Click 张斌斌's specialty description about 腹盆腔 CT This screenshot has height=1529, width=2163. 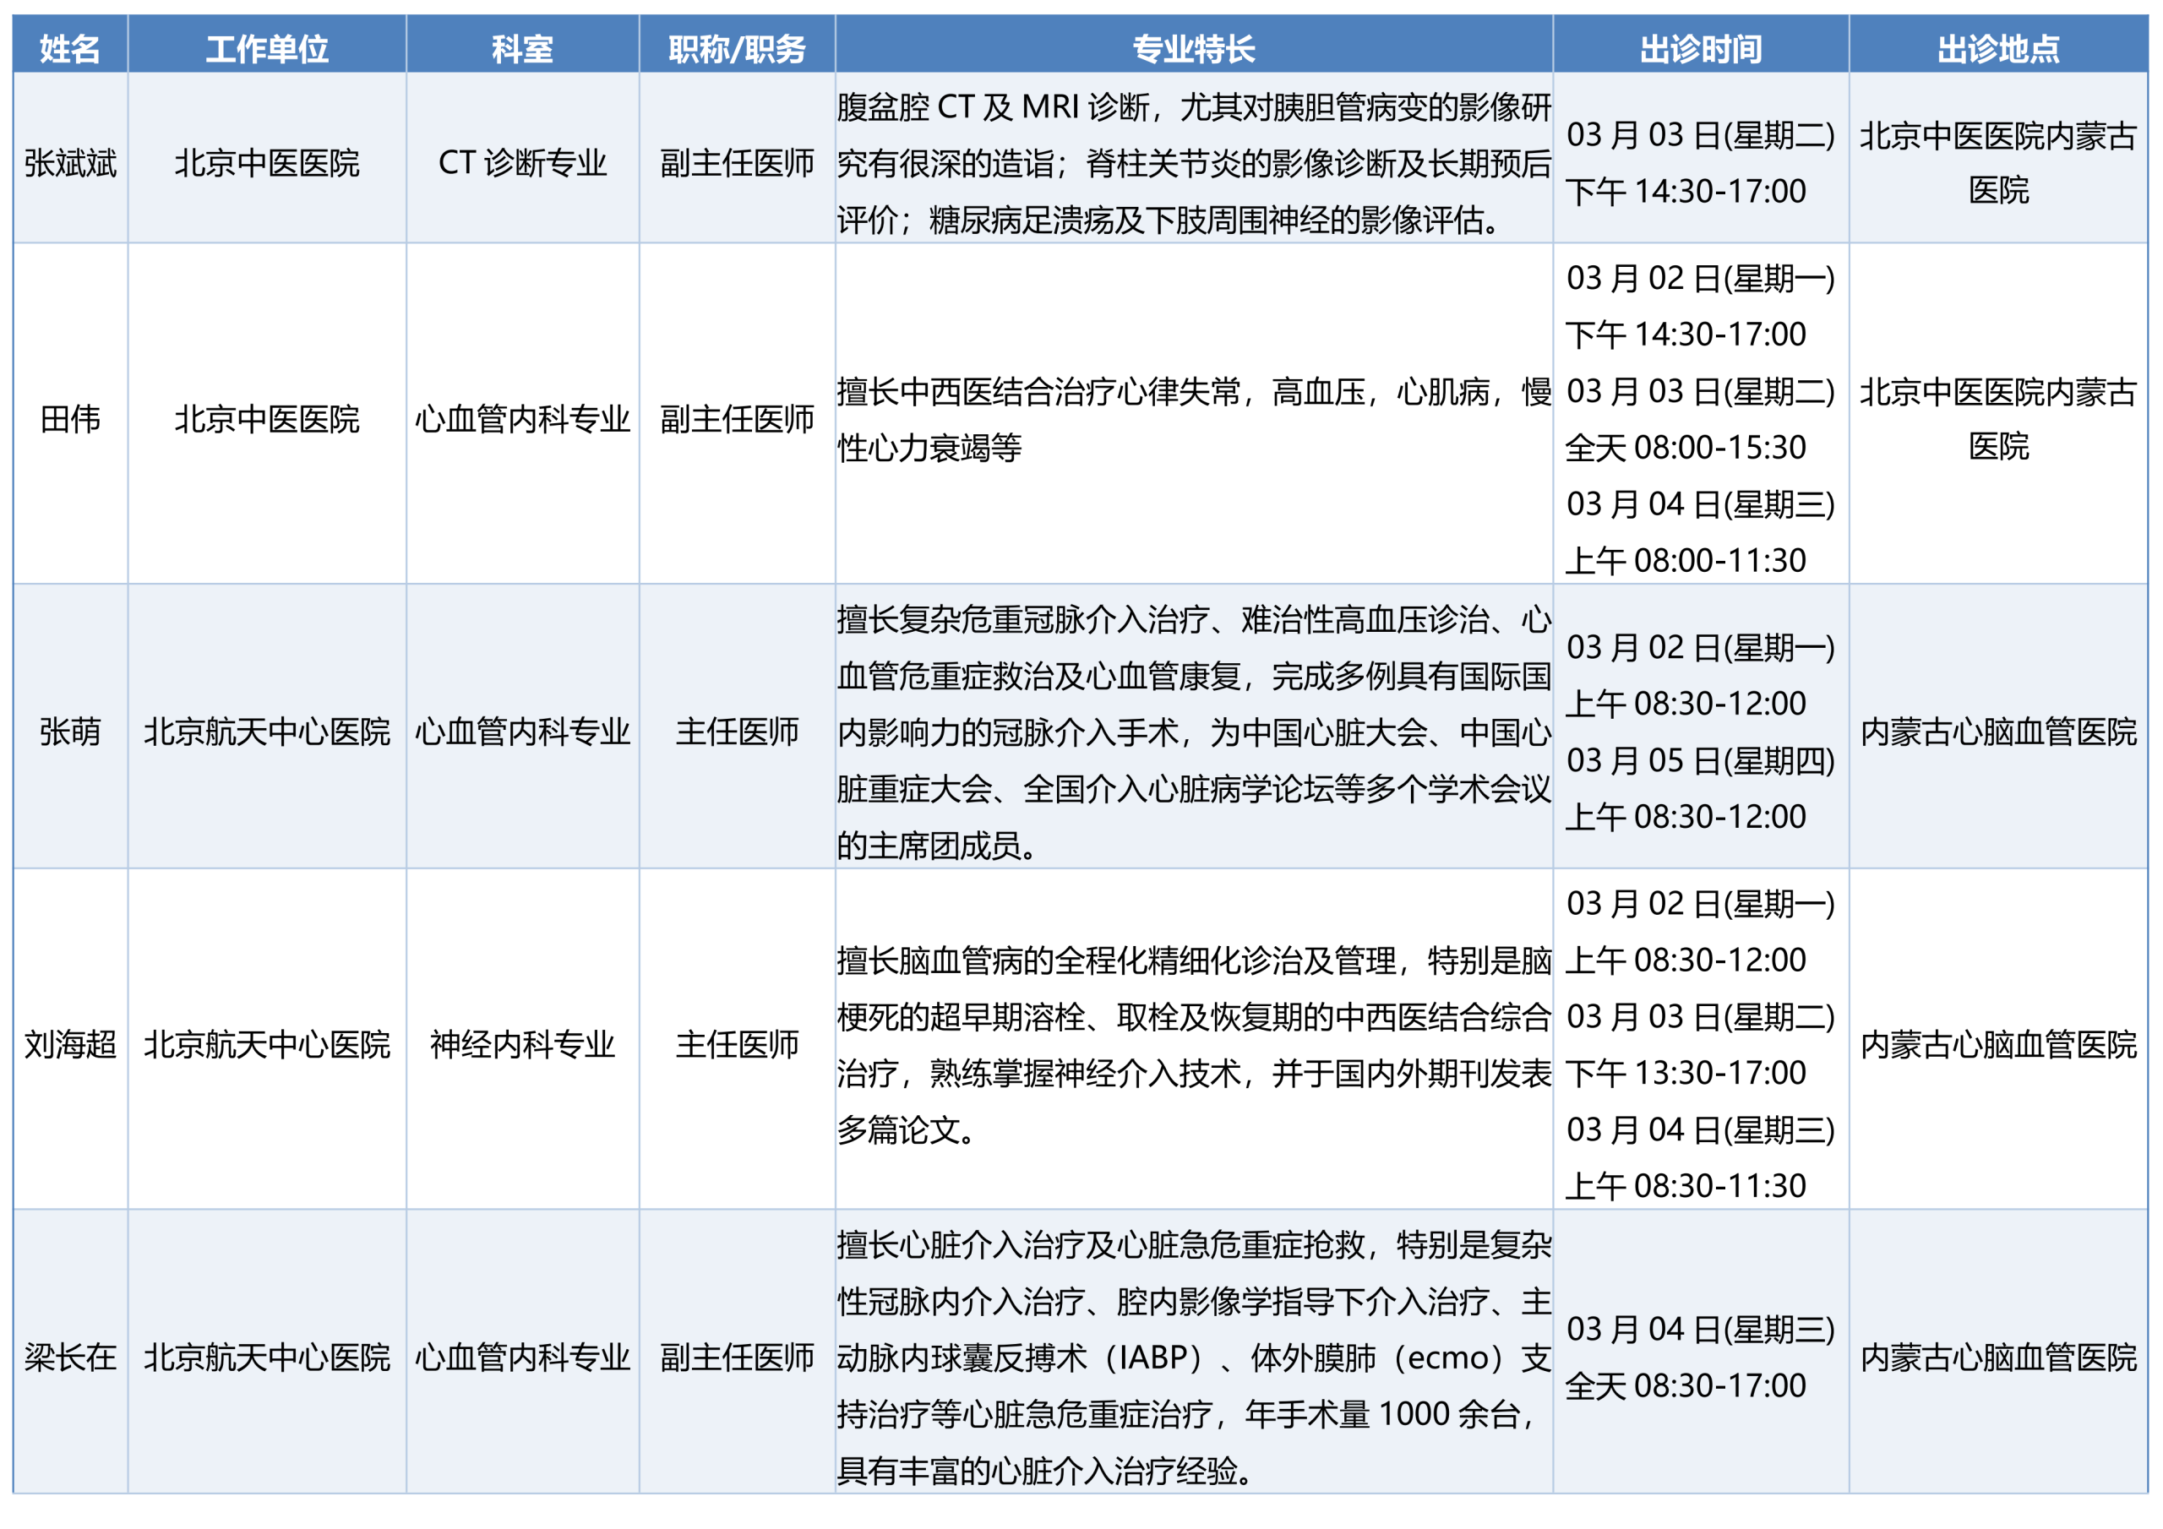point(1193,163)
